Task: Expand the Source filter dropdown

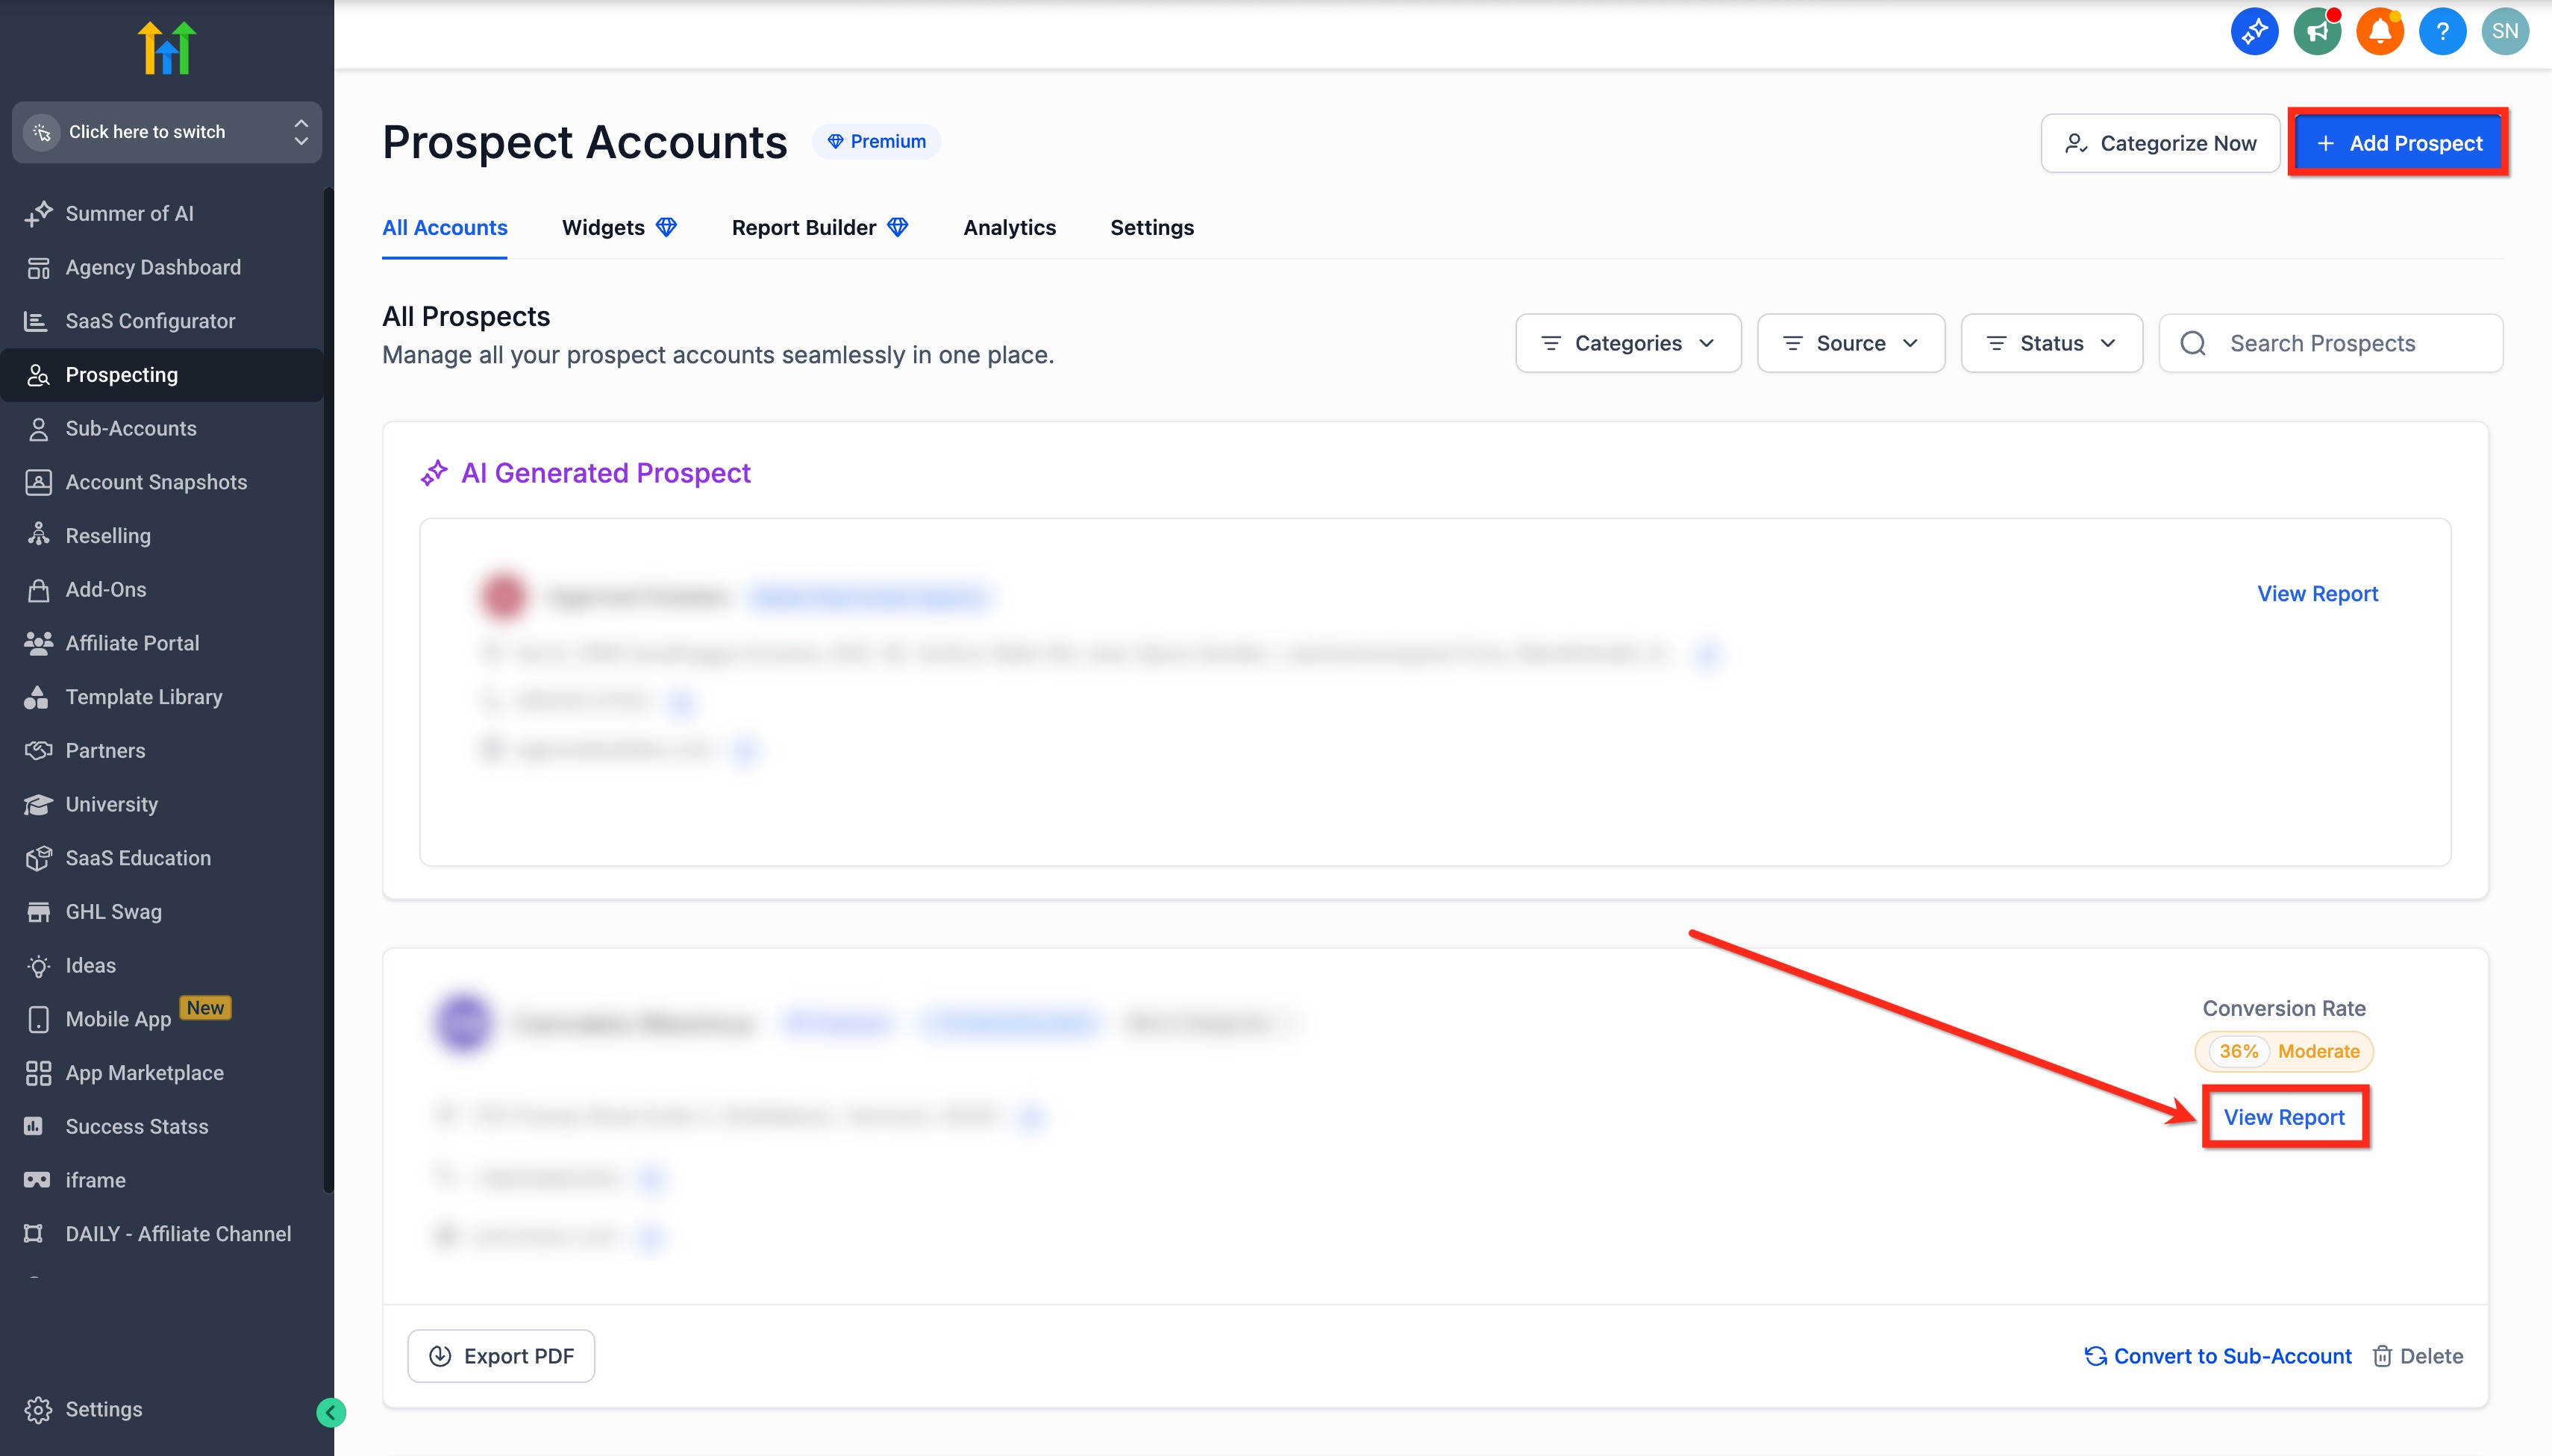Action: (x=1850, y=343)
